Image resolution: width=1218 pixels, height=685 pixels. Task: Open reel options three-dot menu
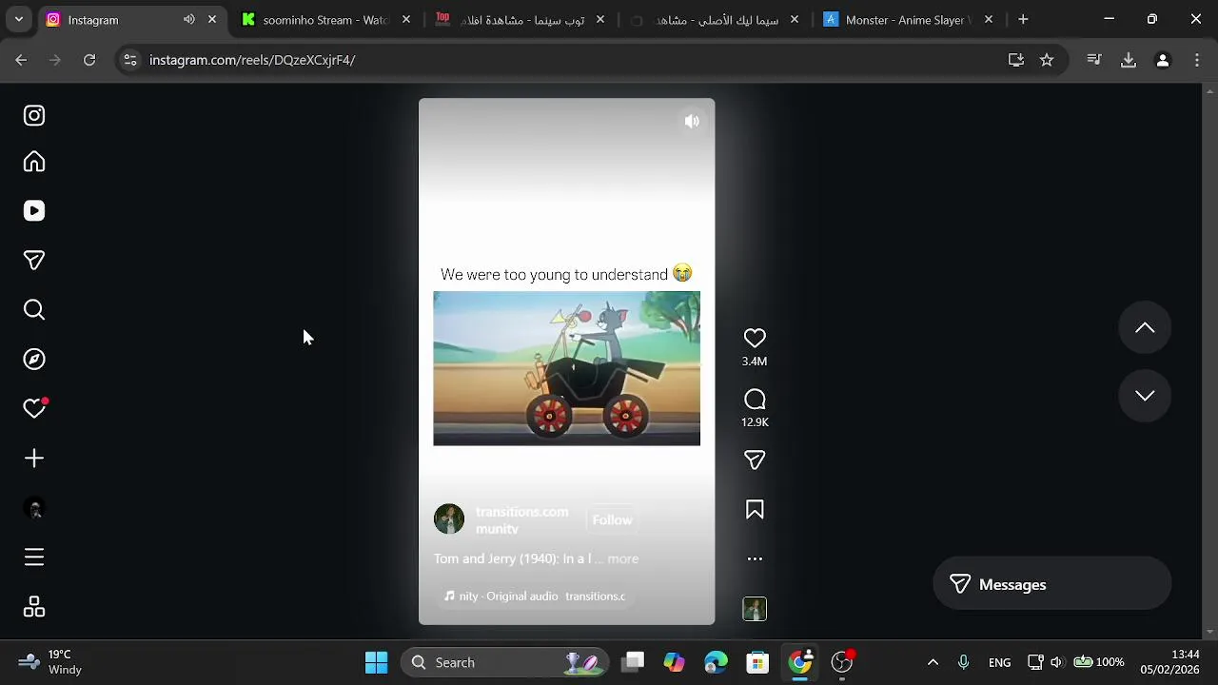[755, 559]
